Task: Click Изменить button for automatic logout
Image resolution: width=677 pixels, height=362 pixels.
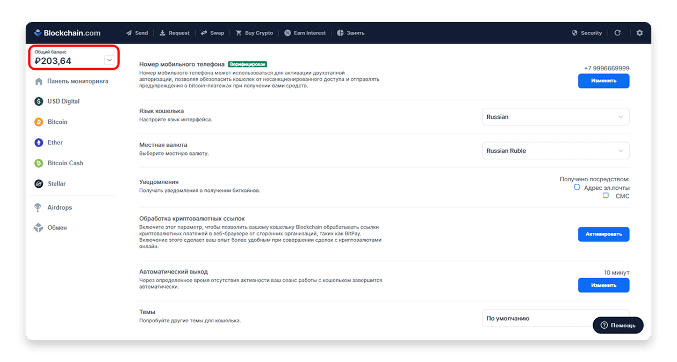Action: click(603, 285)
